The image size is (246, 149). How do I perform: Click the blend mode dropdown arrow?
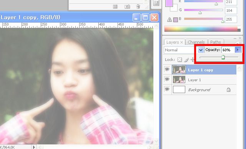point(201,50)
